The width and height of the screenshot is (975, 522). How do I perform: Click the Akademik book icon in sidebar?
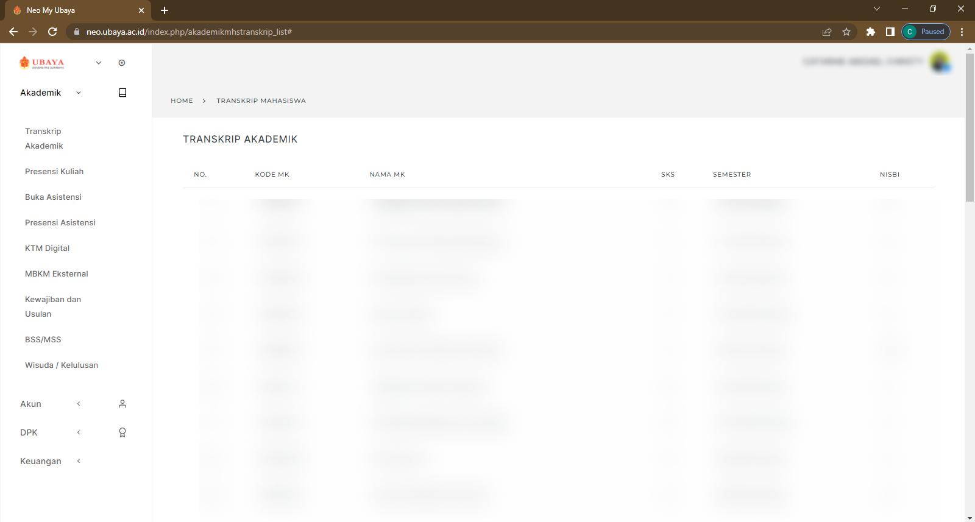click(122, 93)
